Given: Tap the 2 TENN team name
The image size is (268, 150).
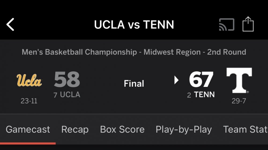Looking at the screenshot, I should 201,95.
